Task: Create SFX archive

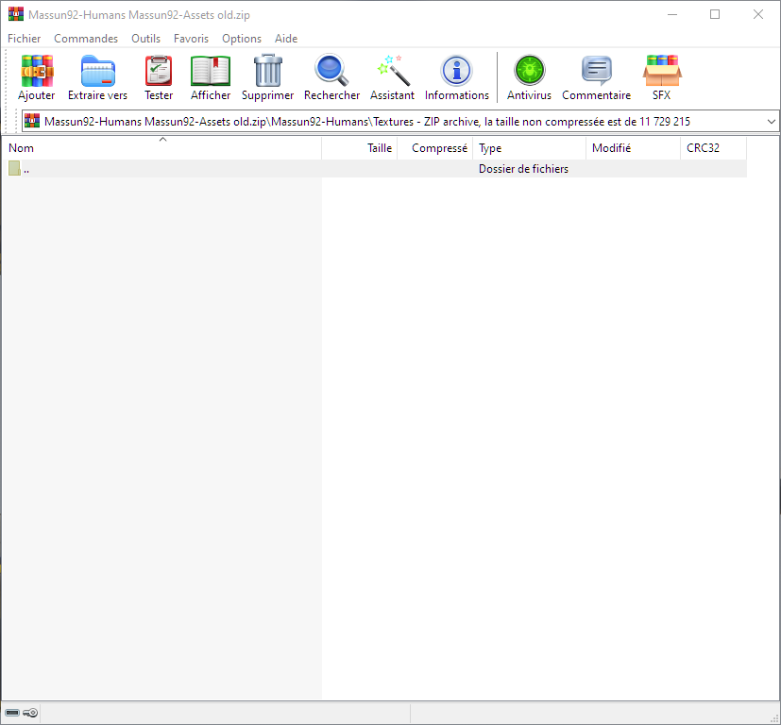Action: 661,77
